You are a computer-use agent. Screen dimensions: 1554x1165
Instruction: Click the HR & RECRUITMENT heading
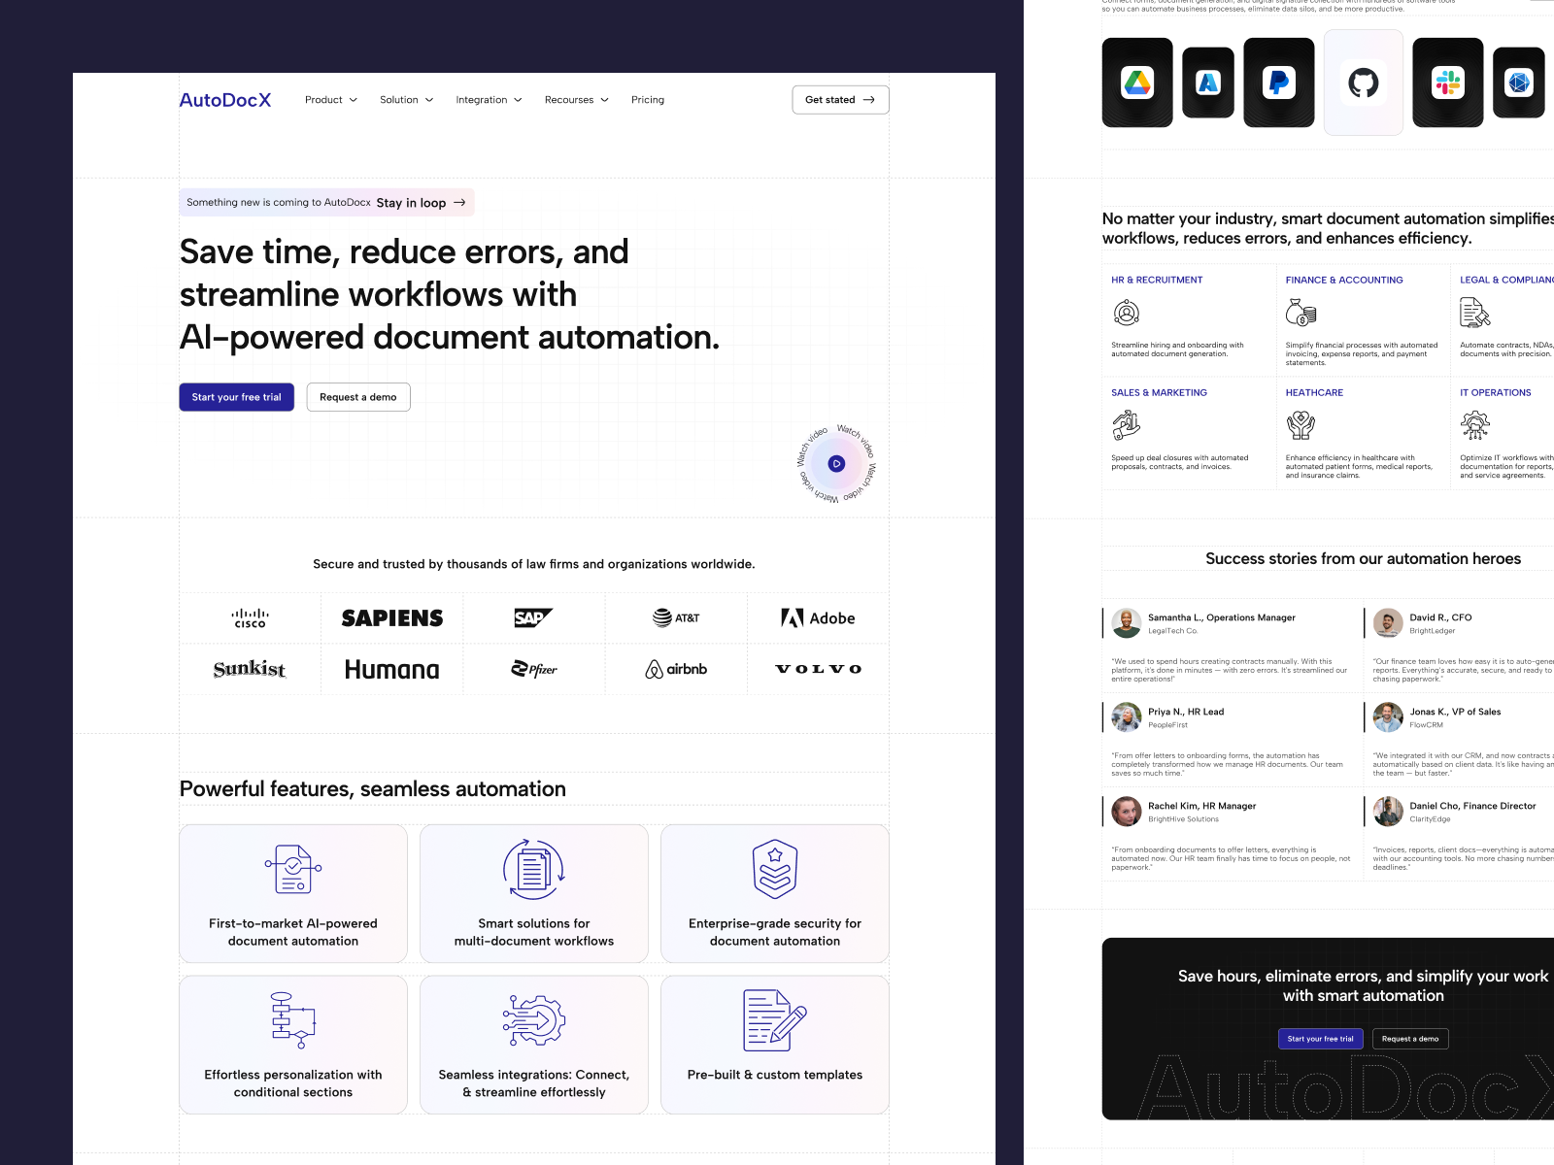tap(1157, 280)
